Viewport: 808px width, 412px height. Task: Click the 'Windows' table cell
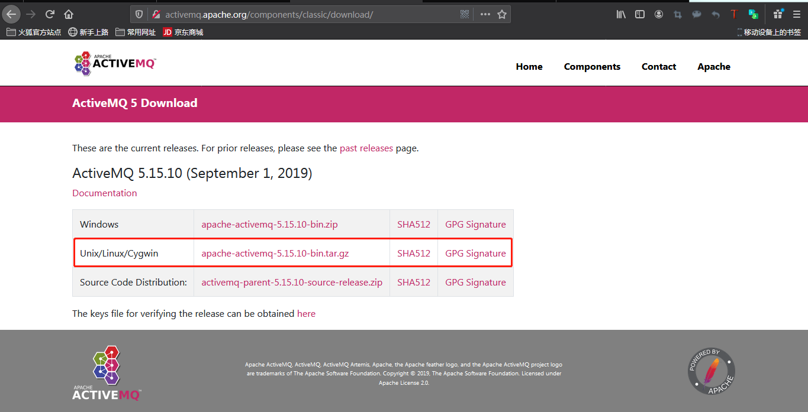pos(133,225)
